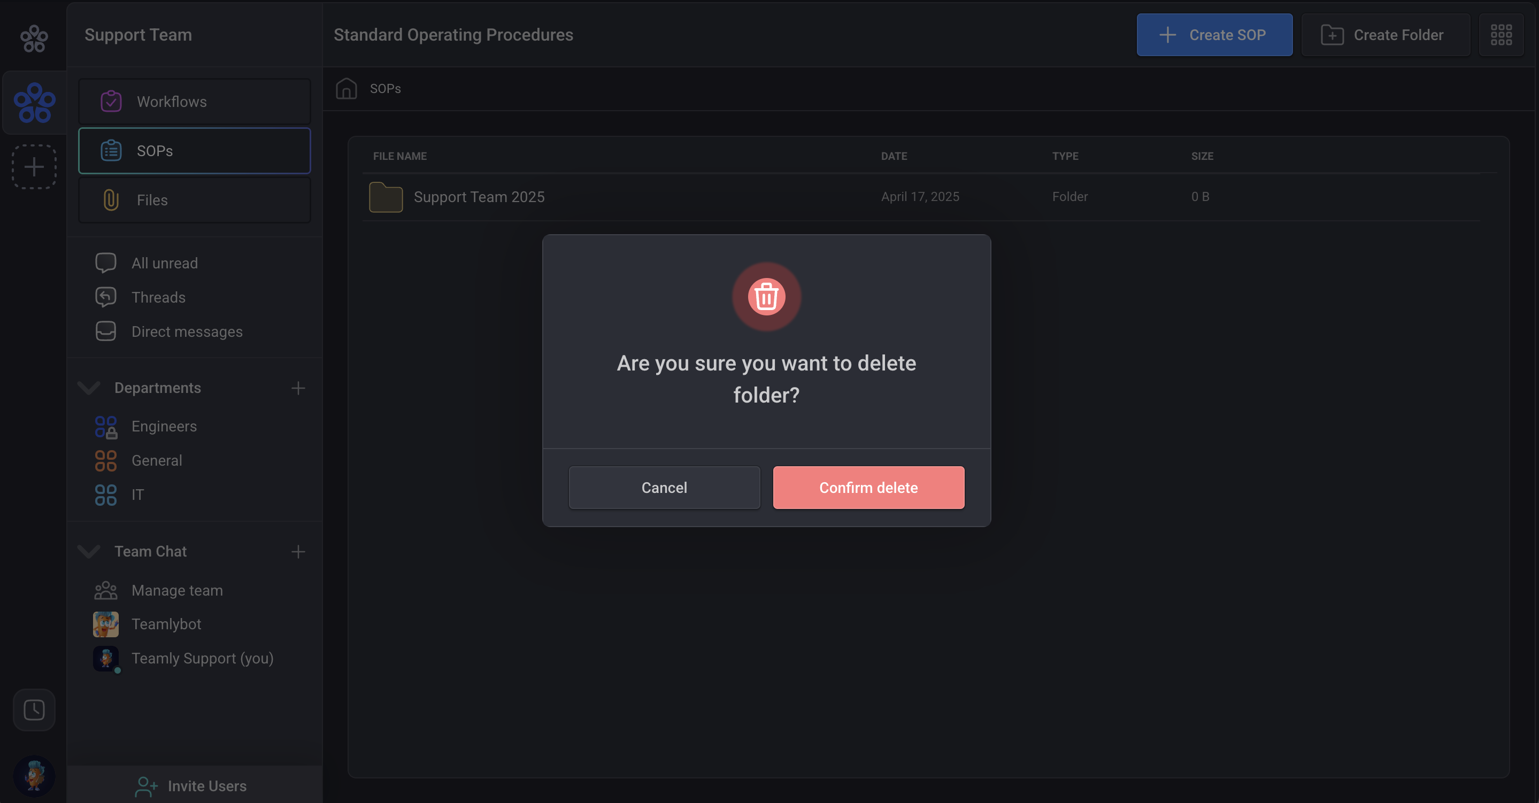Open the Workflows tab in sidebar
1539x803 pixels.
194,102
